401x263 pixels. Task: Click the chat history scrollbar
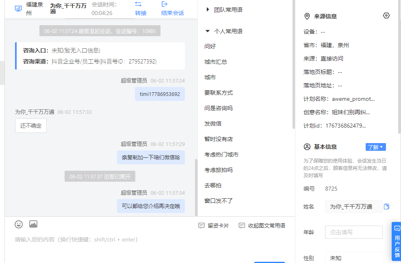pos(196,187)
